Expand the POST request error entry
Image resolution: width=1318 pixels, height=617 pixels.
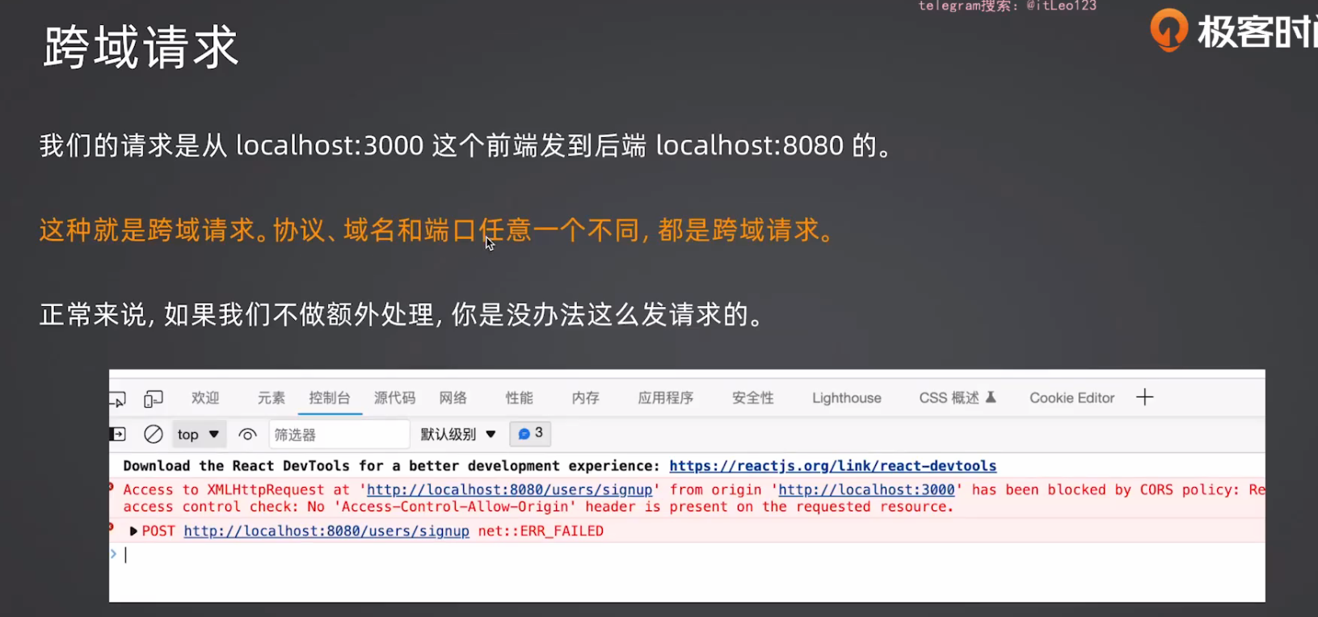coord(133,531)
